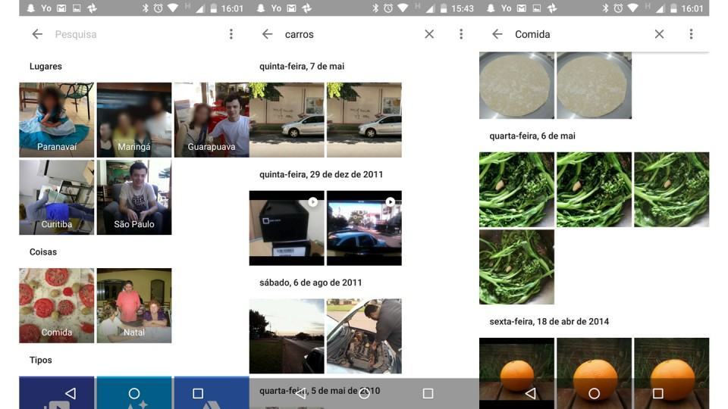The image size is (728, 409).
Task: Open the São Paulo place album
Action: point(134,197)
